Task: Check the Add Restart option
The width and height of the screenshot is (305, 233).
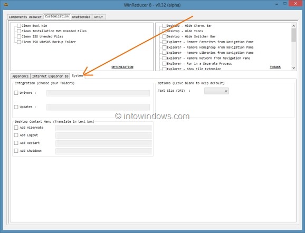Action: [16, 143]
